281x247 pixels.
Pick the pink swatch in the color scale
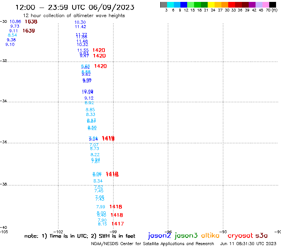[x=265, y=5]
